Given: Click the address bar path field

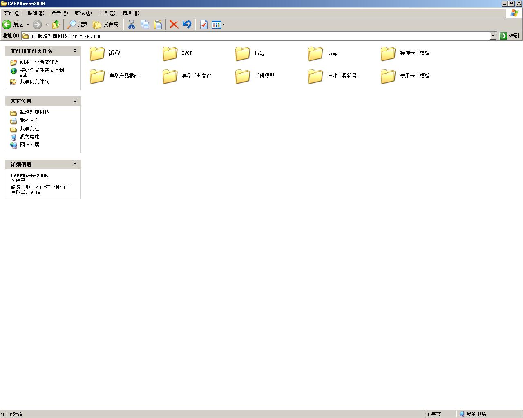Looking at the screenshot, I should tap(256, 36).
